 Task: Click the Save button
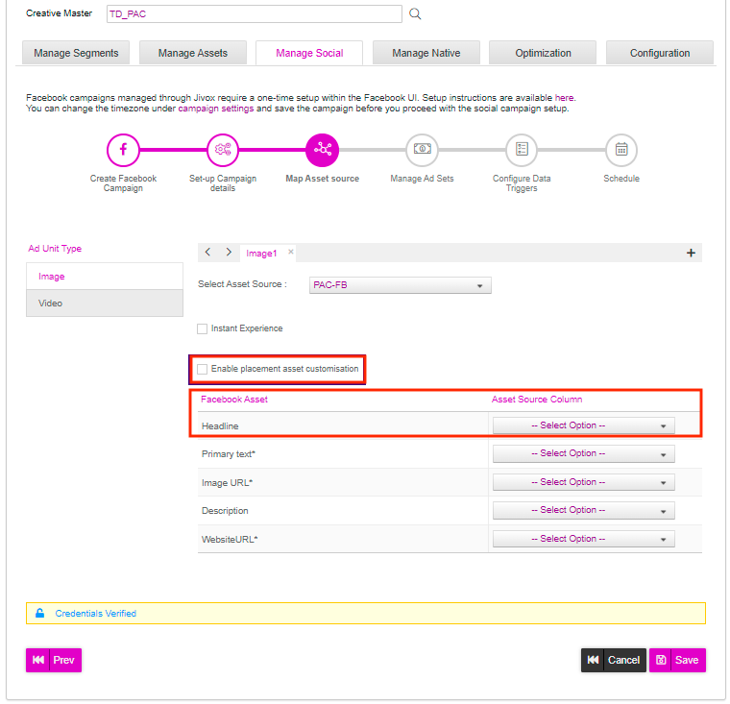(677, 660)
